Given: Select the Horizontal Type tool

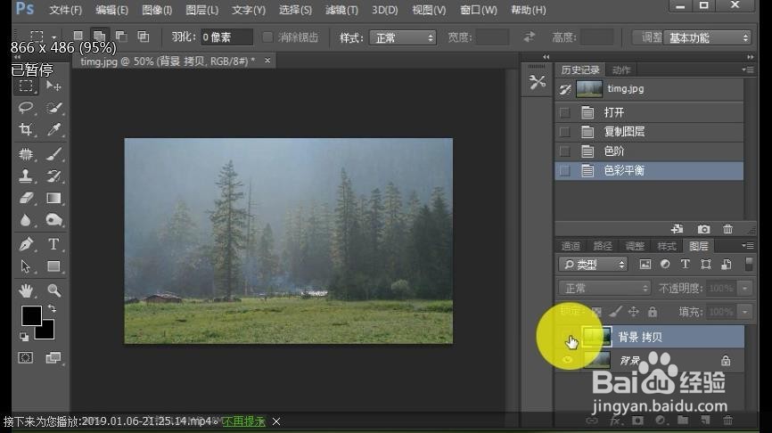Looking at the screenshot, I should 53,244.
